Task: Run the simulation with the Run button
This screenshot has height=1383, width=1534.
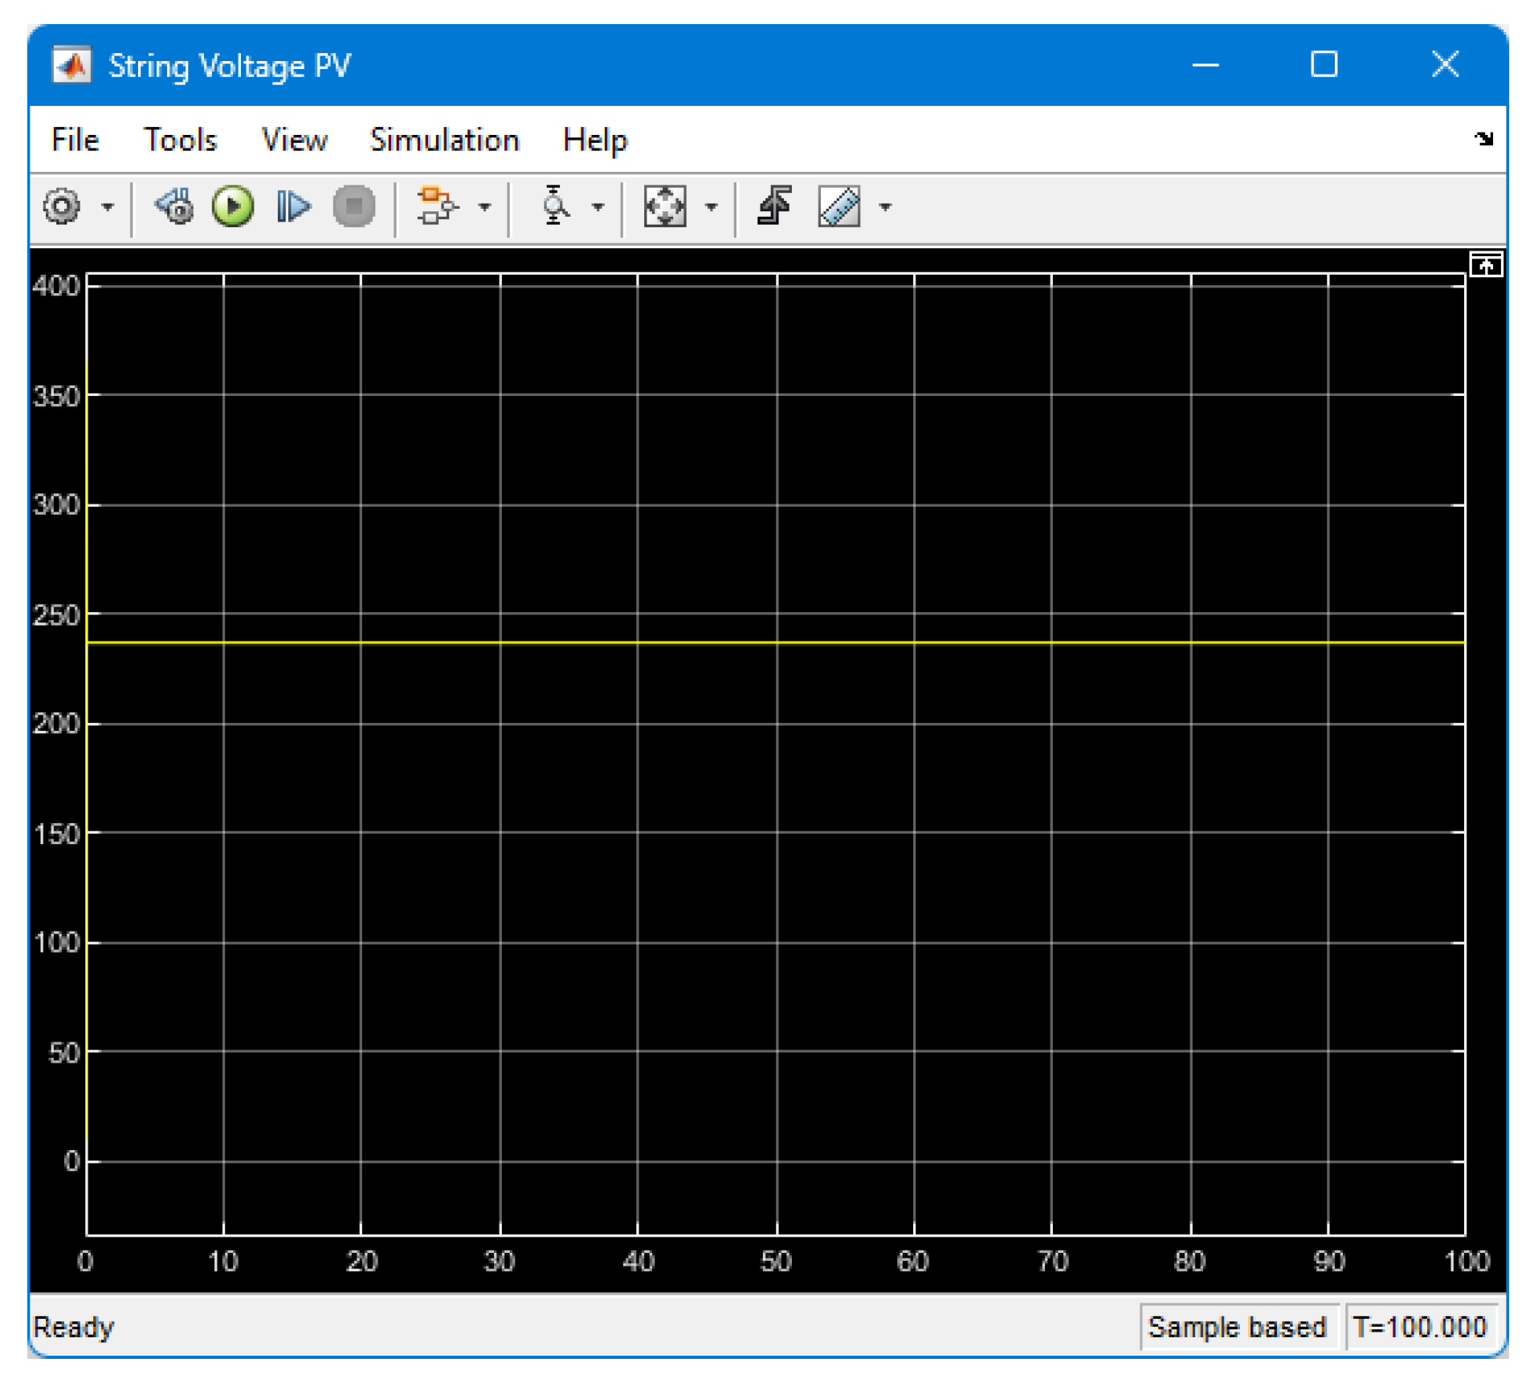Action: point(232,206)
